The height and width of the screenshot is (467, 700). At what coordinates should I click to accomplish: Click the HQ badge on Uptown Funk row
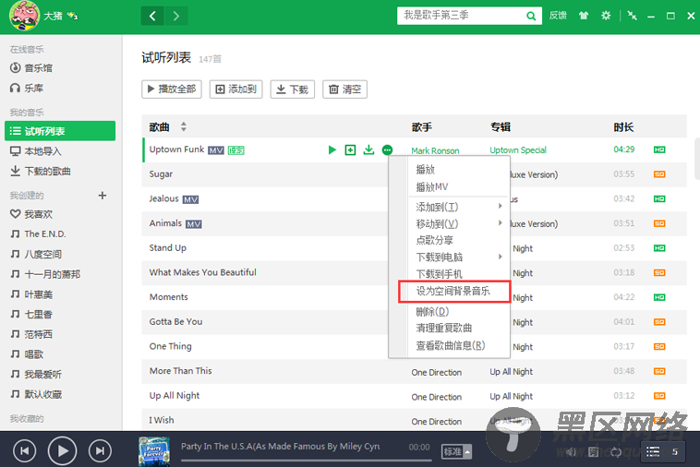click(x=659, y=150)
